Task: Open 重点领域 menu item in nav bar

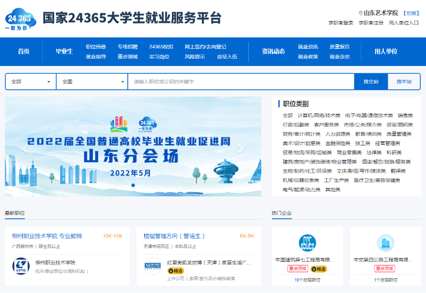Action: click(128, 57)
